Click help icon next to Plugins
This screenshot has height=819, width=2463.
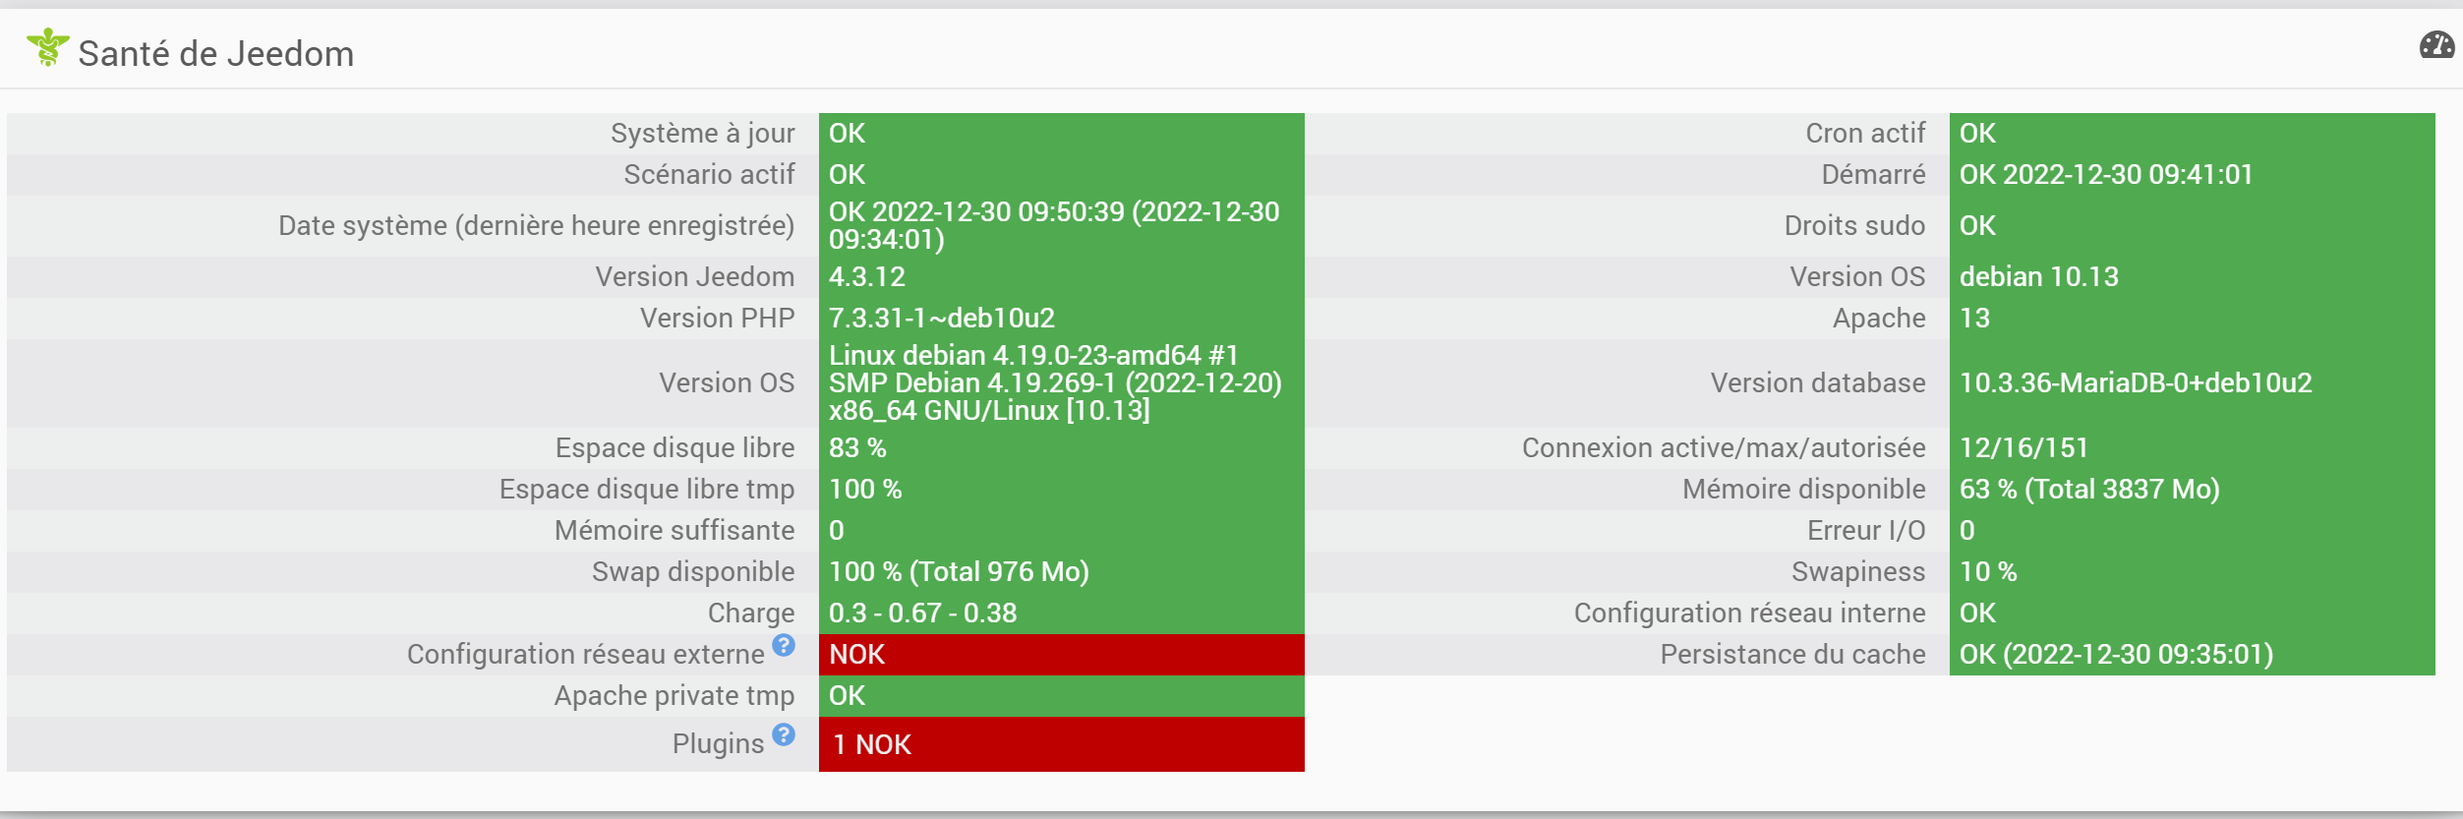(783, 734)
